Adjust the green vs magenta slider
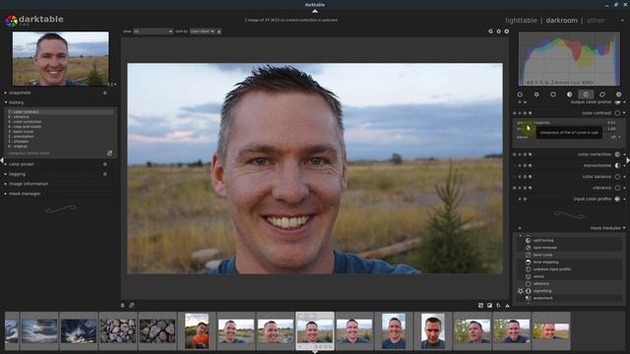This screenshot has height=354, width=630. tap(567, 123)
